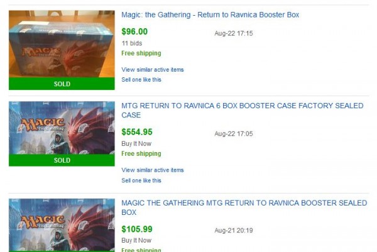Click the $554.95 sold price
The height and width of the screenshot is (252, 377).
(x=137, y=132)
